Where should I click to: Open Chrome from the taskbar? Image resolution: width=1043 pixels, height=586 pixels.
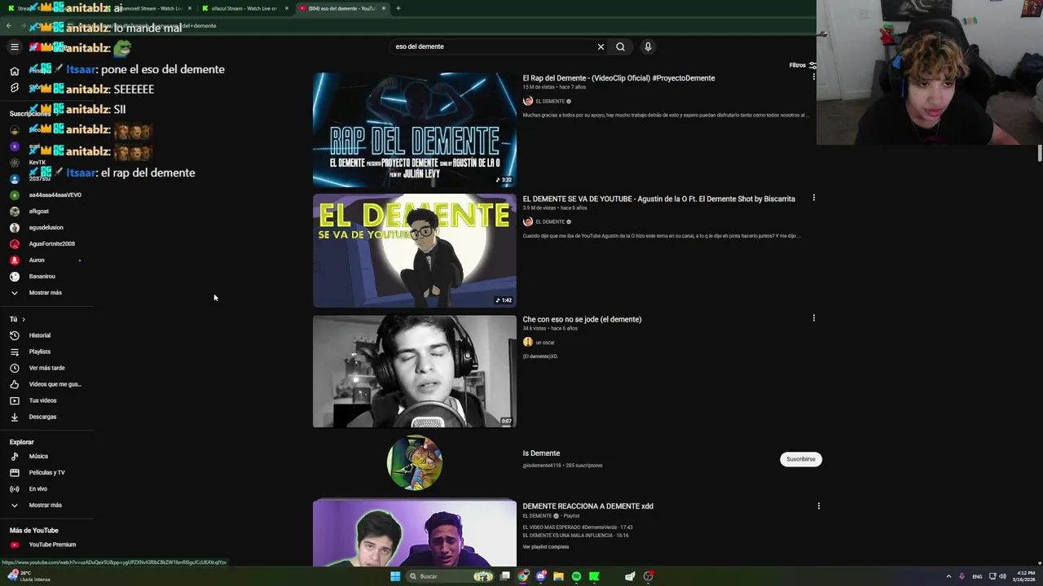pos(522,576)
